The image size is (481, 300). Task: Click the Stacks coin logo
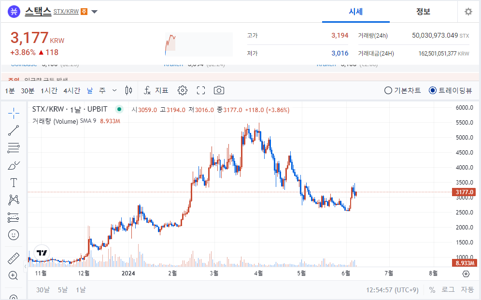[14, 12]
